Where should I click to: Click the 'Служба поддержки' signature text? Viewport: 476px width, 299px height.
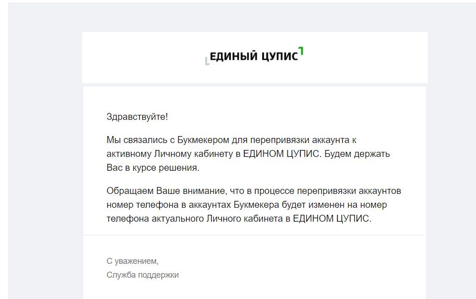[x=143, y=275]
